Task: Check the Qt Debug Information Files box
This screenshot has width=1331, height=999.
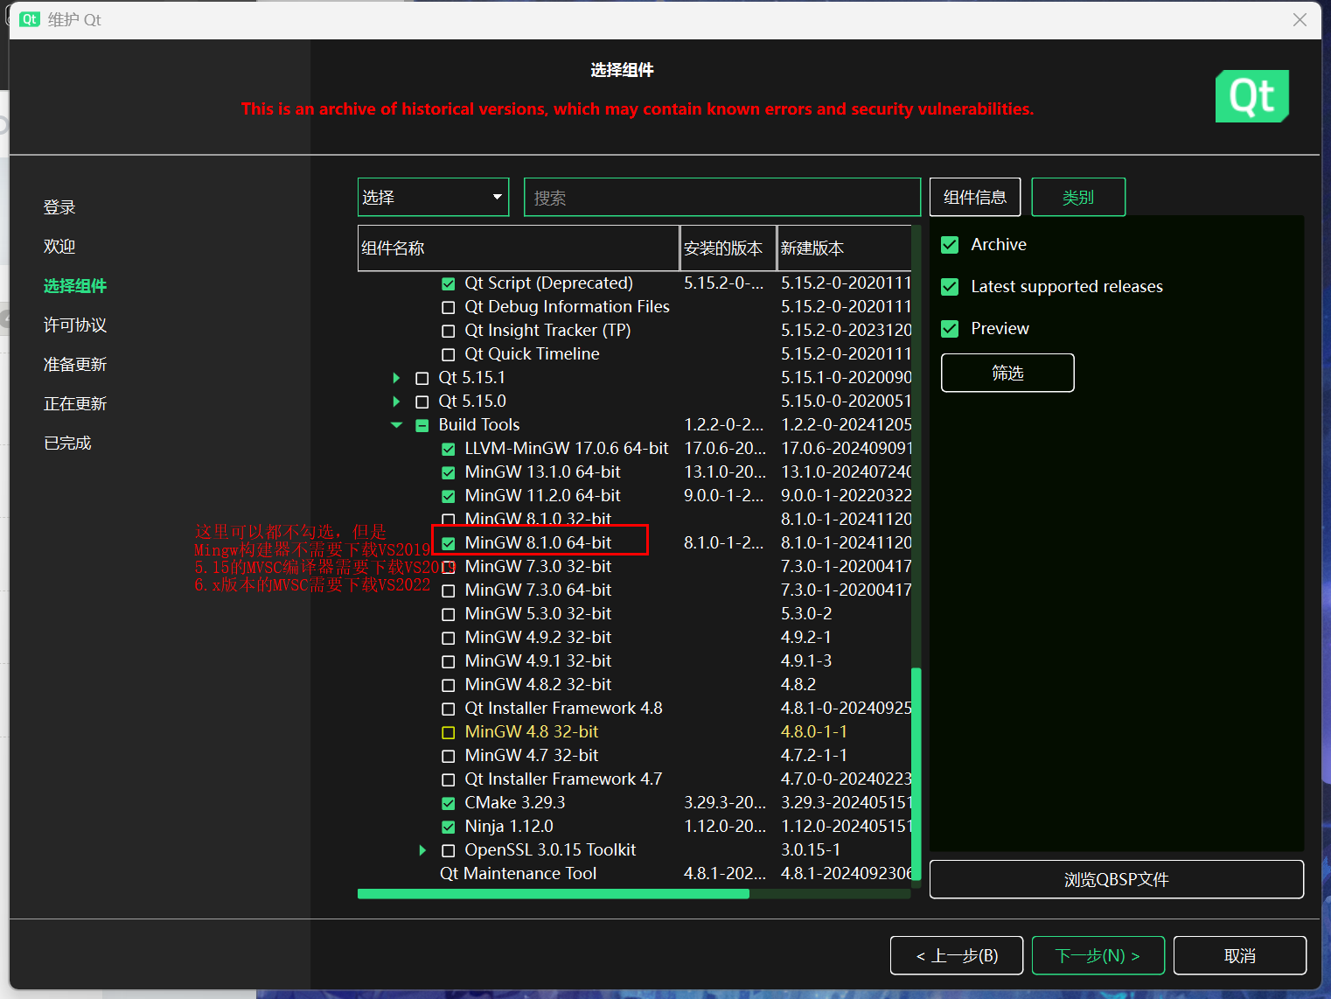Action: [x=449, y=308]
